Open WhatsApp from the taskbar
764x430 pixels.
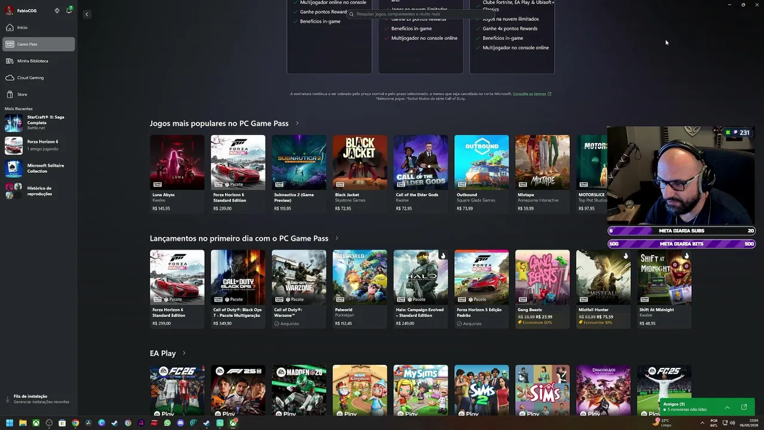coord(167,423)
